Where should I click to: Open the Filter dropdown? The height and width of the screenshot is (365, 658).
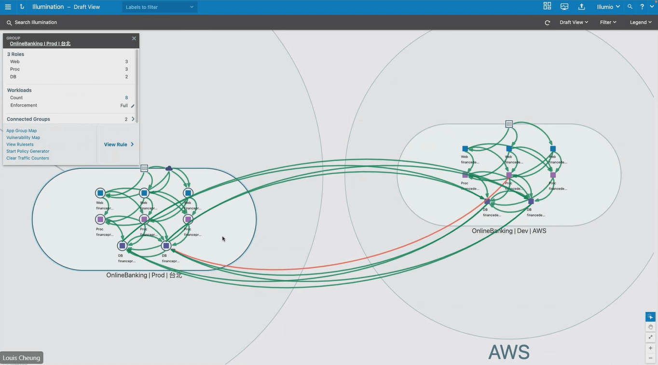coord(608,22)
